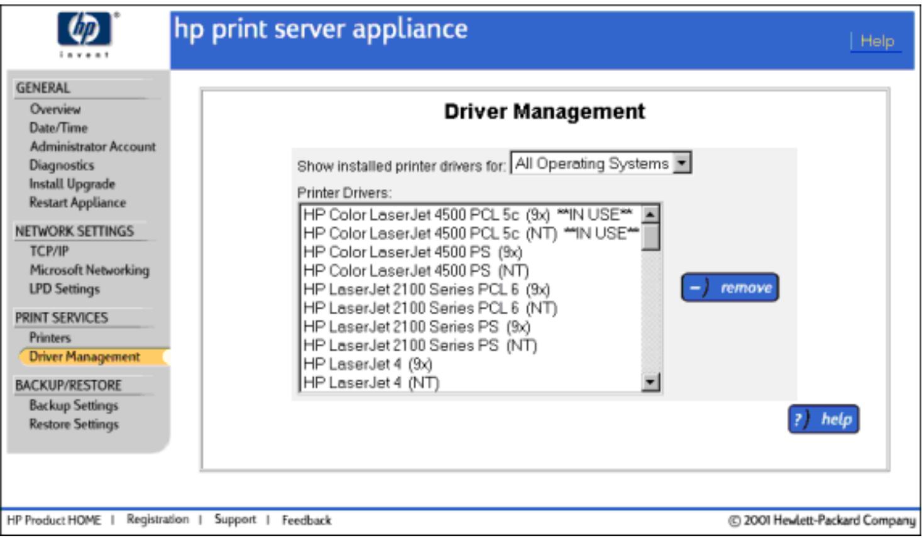Viewport: 922px width, 540px height.
Task: Open the Printers page
Action: pyautogui.click(x=50, y=338)
